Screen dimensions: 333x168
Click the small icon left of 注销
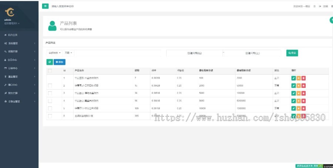pyautogui.click(x=320, y=6)
